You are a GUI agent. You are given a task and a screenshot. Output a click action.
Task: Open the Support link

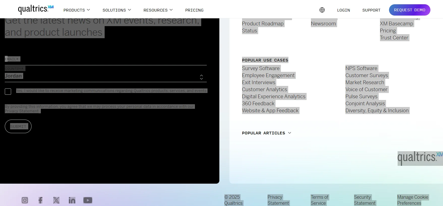click(371, 10)
